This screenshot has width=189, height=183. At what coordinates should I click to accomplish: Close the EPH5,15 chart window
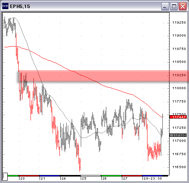[x=183, y=6]
